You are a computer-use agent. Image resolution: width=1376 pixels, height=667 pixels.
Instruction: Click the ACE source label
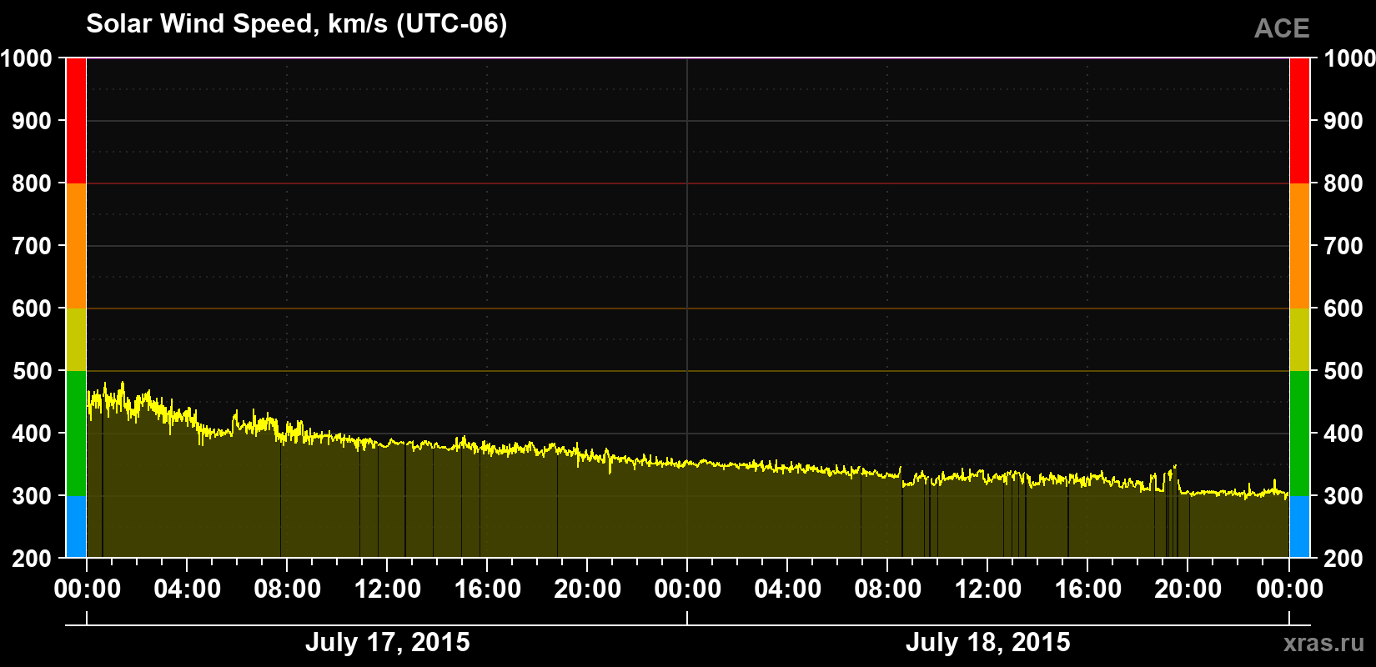(1282, 29)
